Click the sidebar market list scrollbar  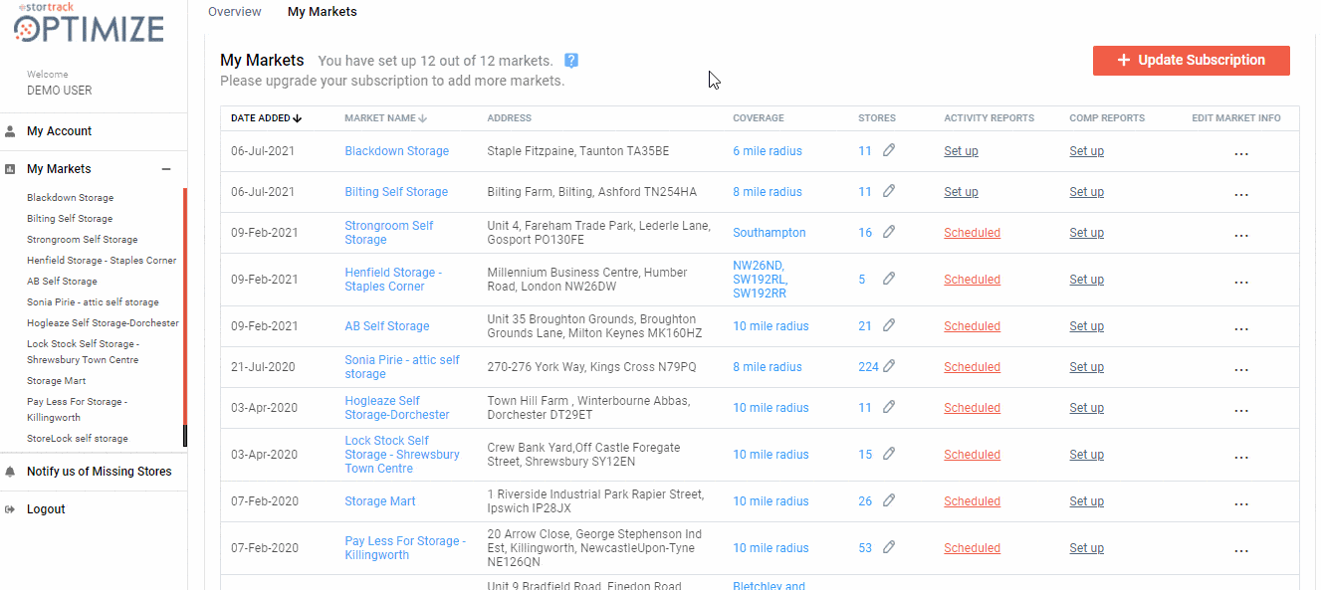[x=185, y=317]
